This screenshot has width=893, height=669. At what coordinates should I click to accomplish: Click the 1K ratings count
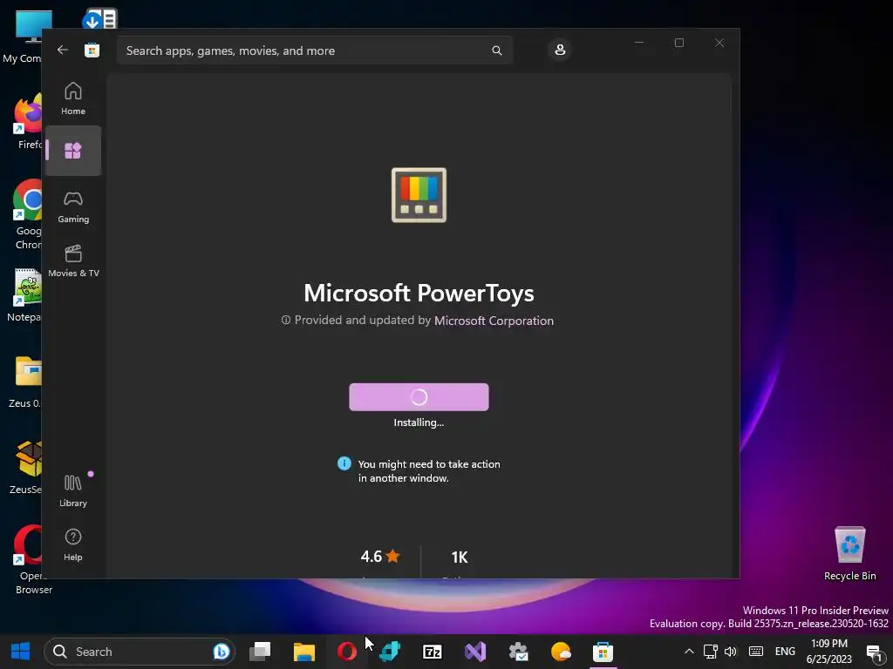(459, 557)
